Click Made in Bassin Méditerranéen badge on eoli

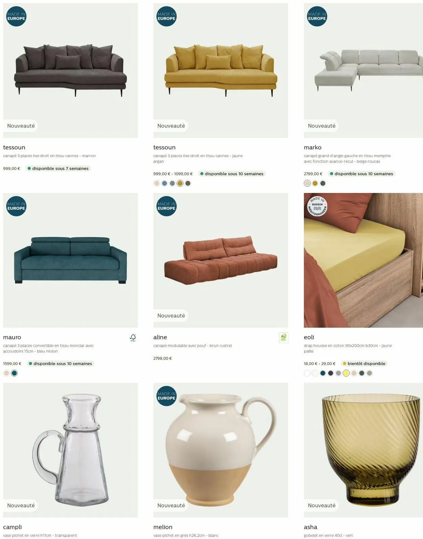pos(317,206)
